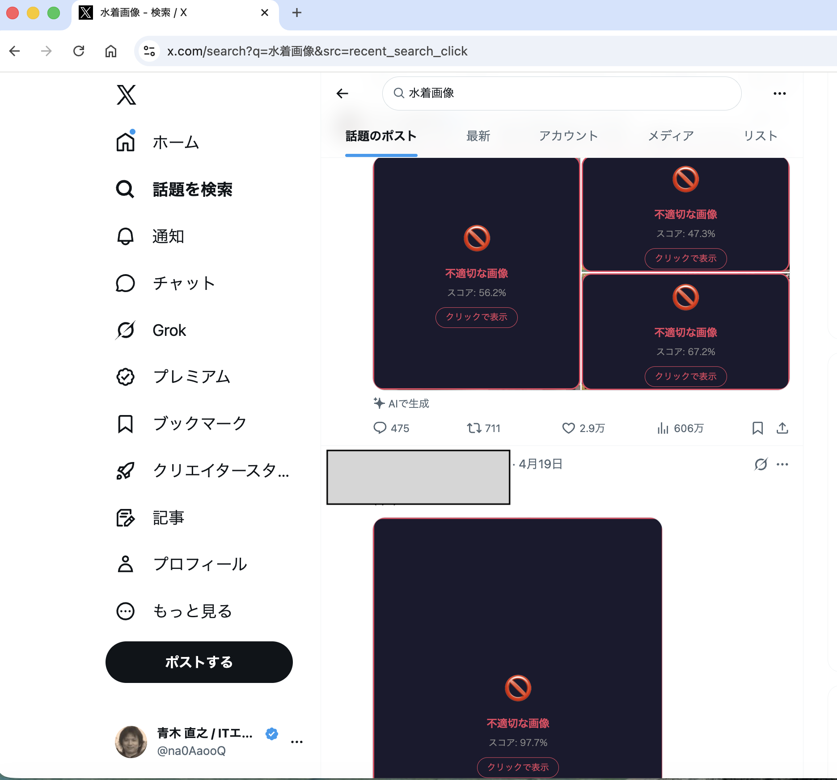Select the 話題のポスト tab
This screenshot has width=837, height=780.
coord(381,136)
